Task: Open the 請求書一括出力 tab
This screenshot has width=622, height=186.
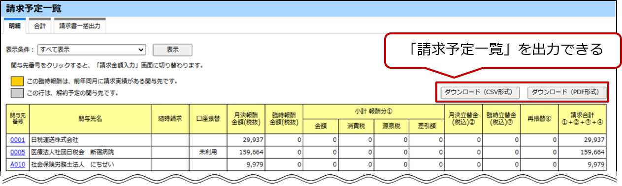Action: [80, 26]
